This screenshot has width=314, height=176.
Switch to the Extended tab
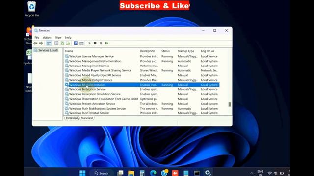tap(72, 118)
